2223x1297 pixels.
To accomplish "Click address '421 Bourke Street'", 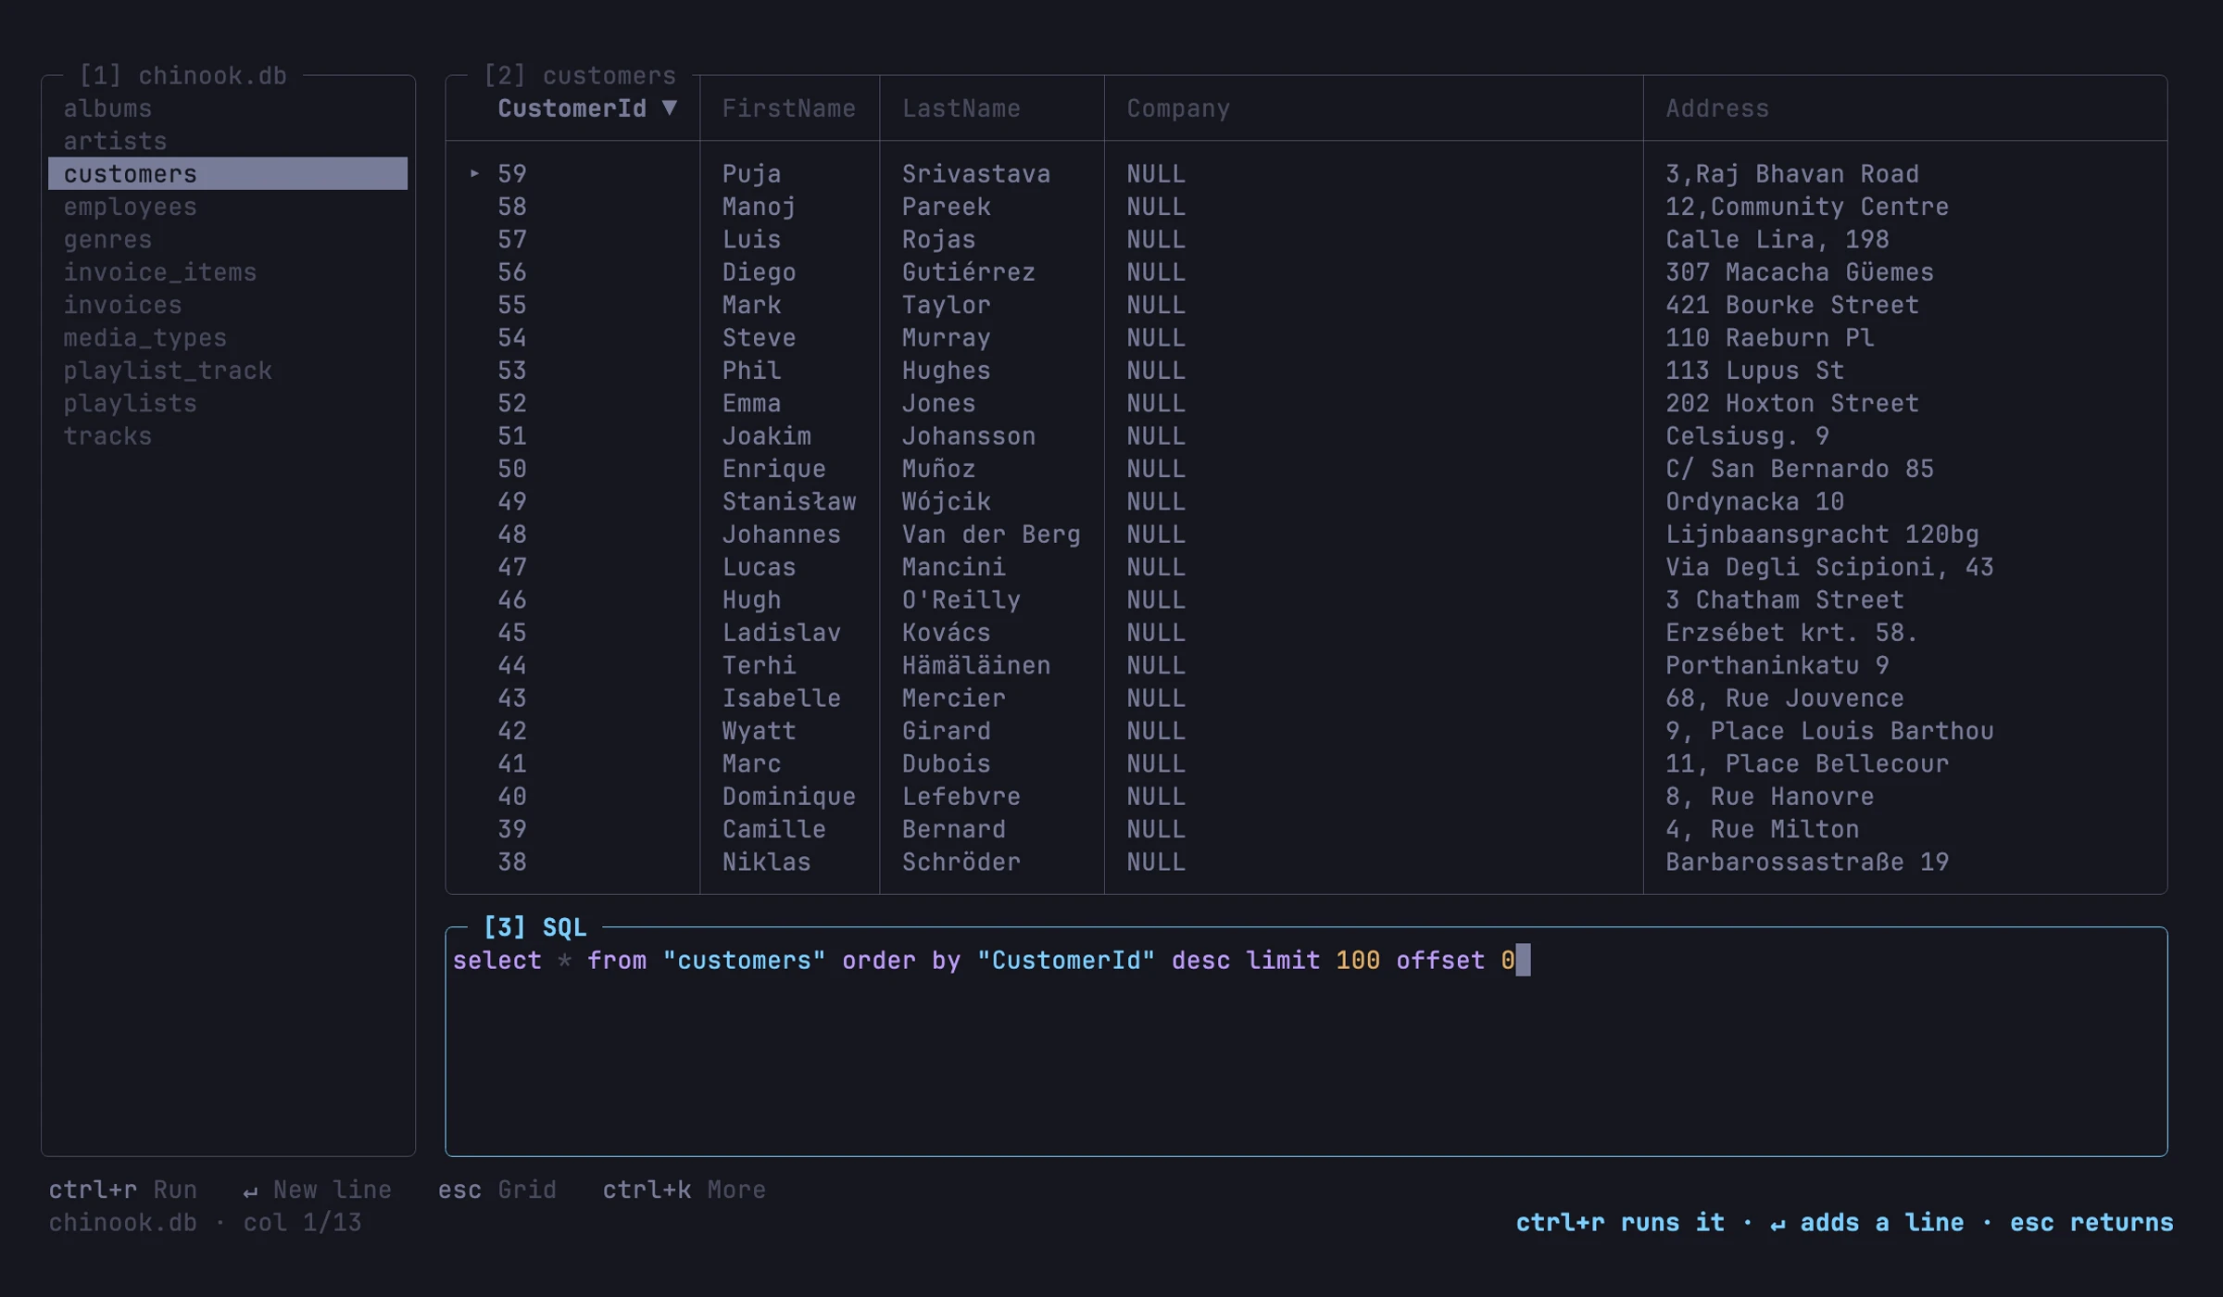I will coord(1792,305).
